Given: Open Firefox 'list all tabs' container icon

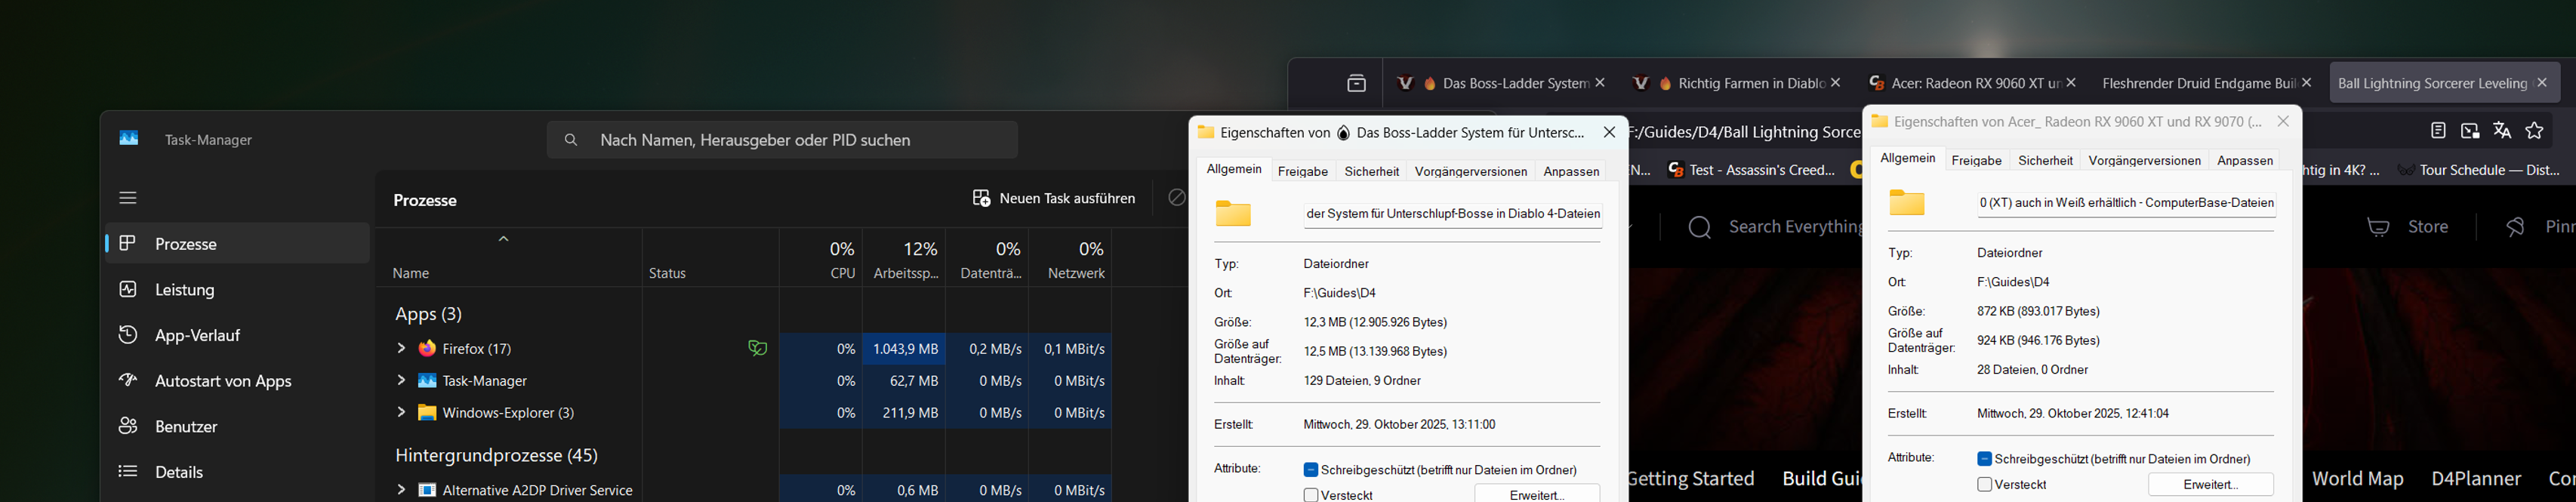Looking at the screenshot, I should [x=1356, y=83].
